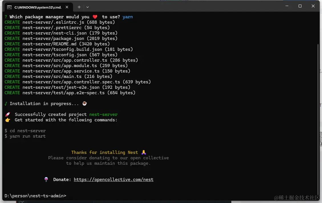Image resolution: width=322 pixels, height=203 pixels.
Task: Select the cmd.exe terminal tab
Action: click(x=39, y=7)
